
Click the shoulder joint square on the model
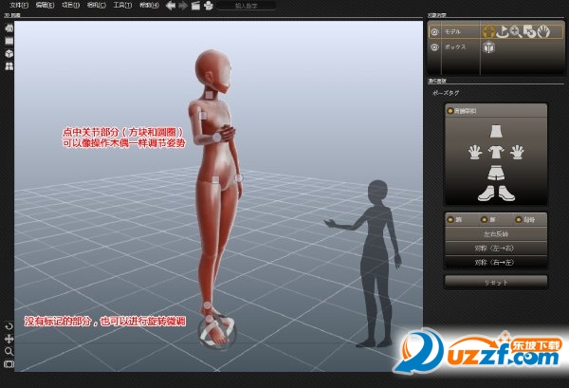(203, 116)
